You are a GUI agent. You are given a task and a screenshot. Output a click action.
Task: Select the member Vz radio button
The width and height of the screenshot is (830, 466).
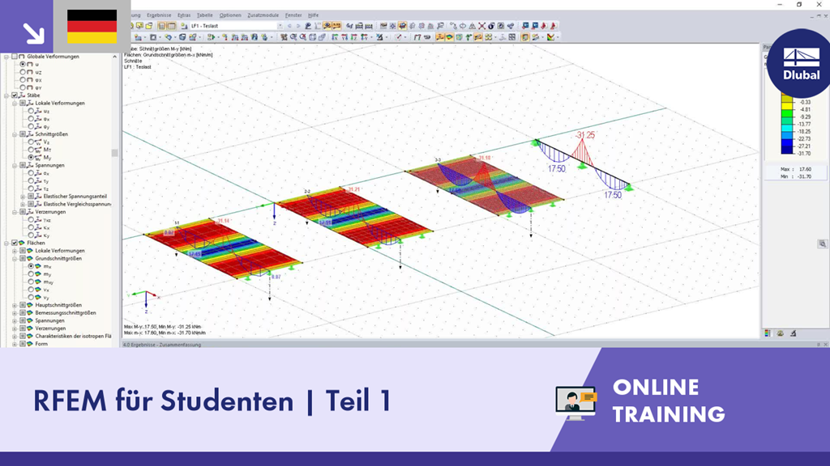[31, 142]
